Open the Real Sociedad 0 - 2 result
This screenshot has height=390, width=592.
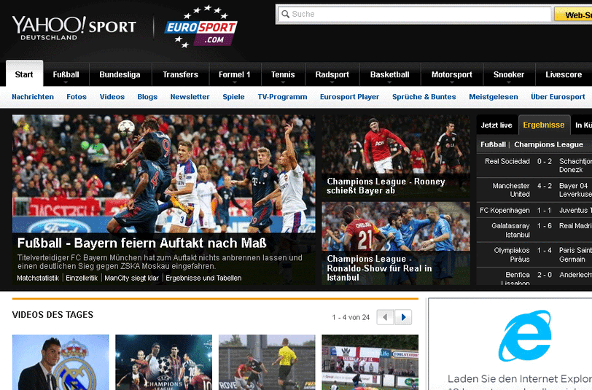click(534, 165)
